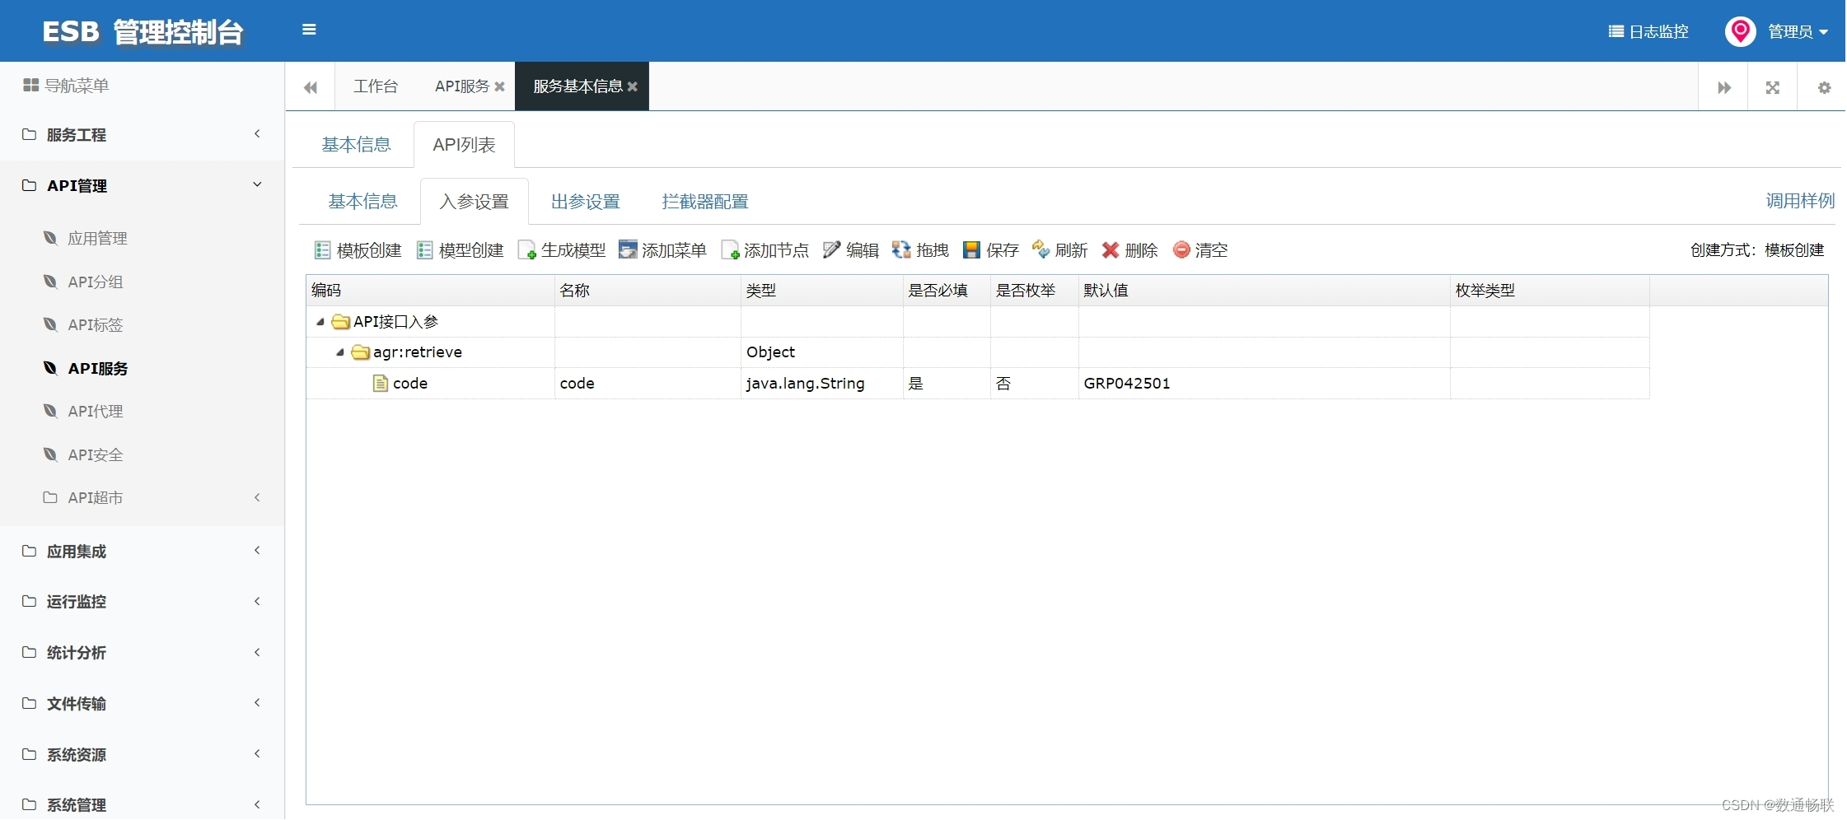Click the 编辑 pencil toolbar button
Image resolution: width=1847 pixels, height=820 pixels.
(851, 250)
